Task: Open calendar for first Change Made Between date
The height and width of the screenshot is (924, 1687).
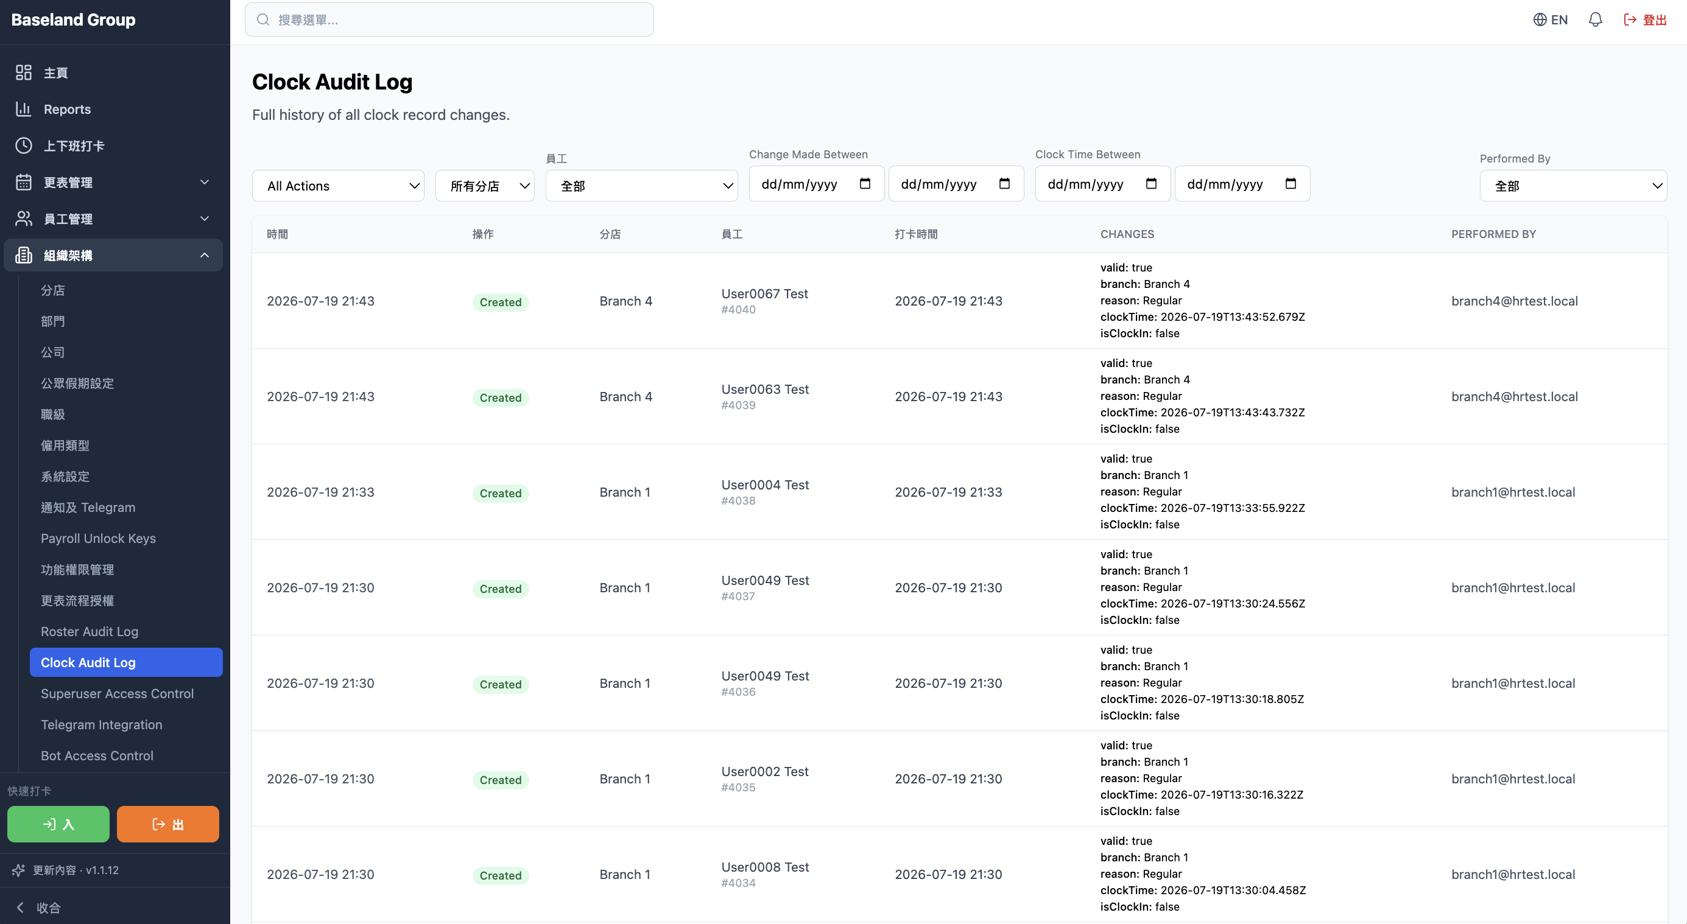Action: tap(864, 184)
